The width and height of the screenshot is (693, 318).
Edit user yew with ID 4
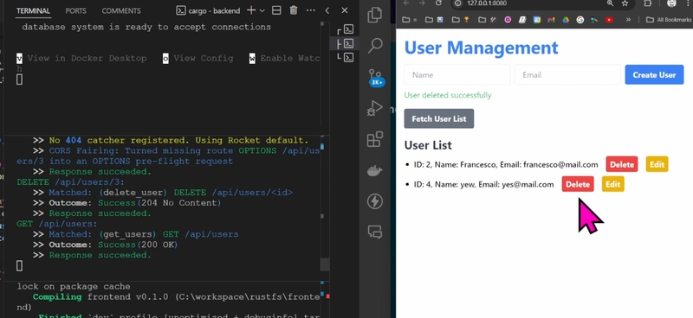pyautogui.click(x=612, y=184)
